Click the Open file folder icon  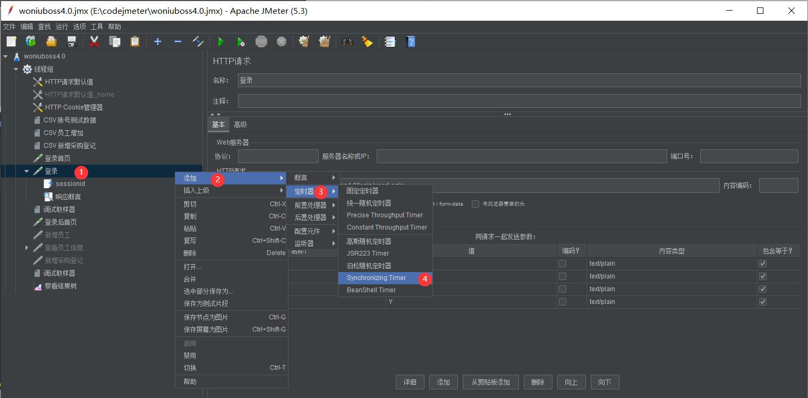(51, 41)
